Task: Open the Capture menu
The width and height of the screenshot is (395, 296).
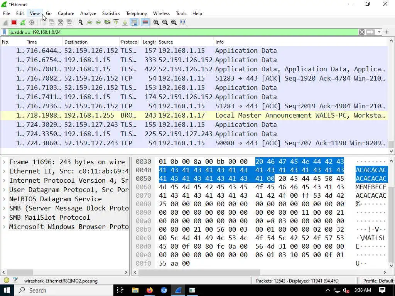Action: 66,13
